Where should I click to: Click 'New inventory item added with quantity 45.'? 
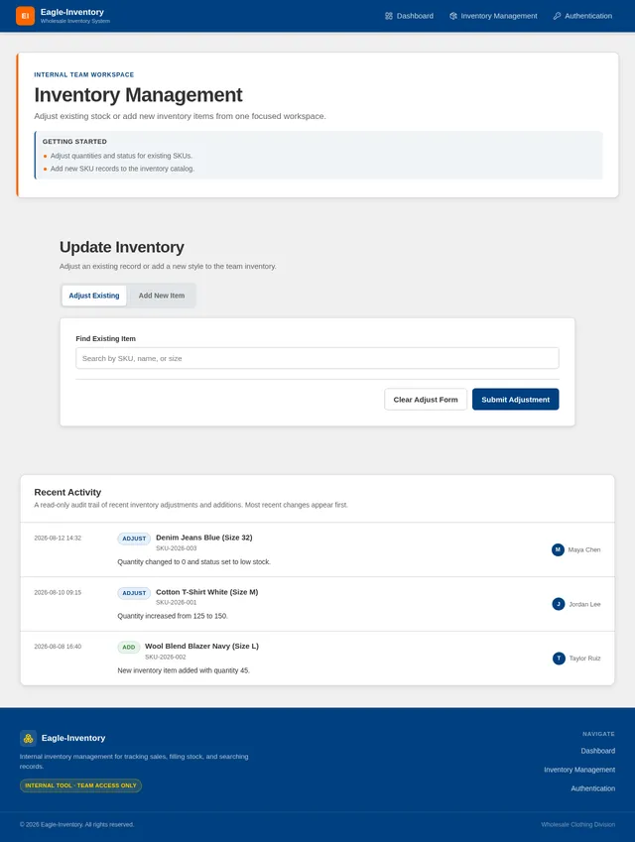click(x=184, y=670)
